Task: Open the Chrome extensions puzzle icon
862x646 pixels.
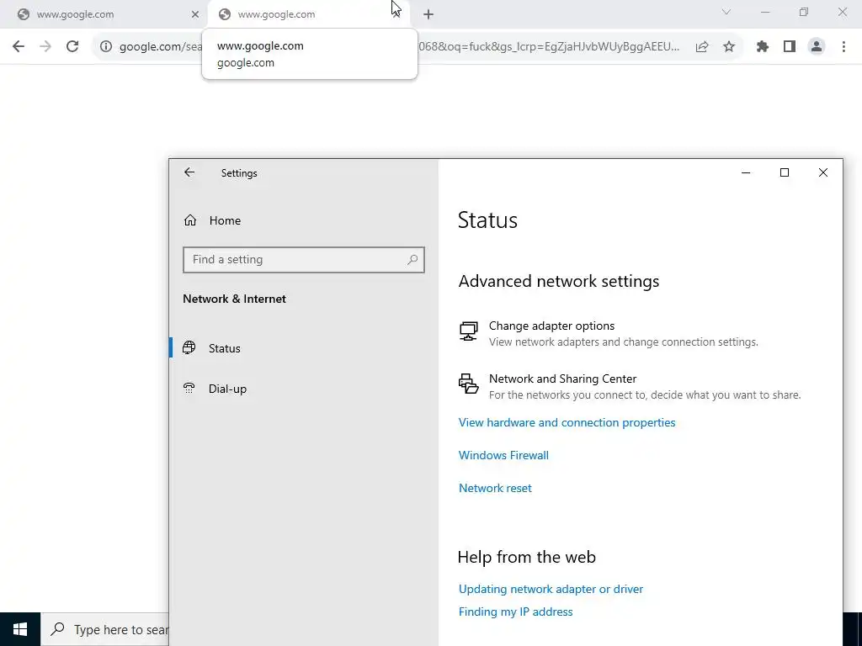Action: coord(763,47)
